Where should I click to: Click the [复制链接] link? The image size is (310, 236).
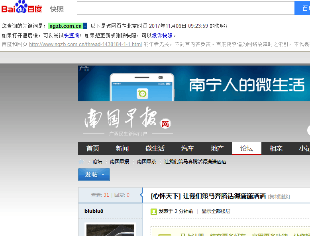(279, 197)
